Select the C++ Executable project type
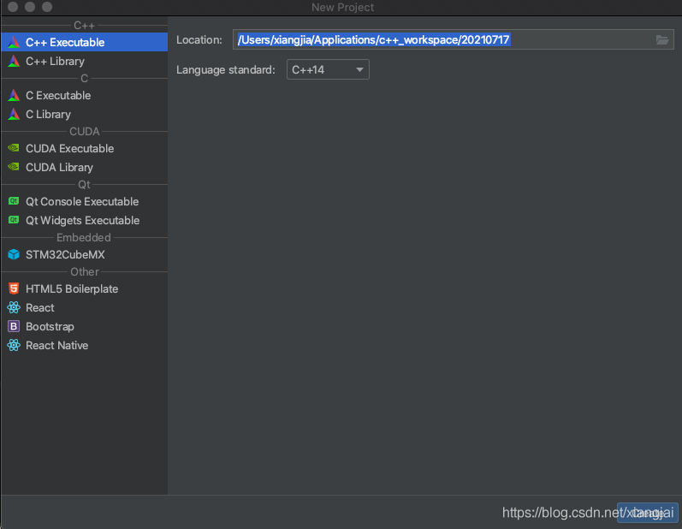 tap(85, 42)
